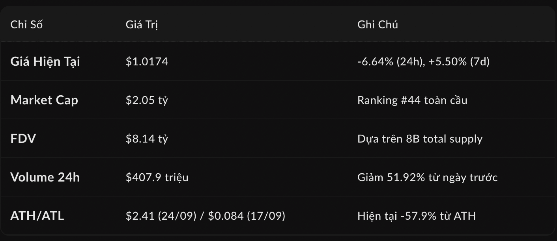Select the Market Cap row label

coord(44,100)
